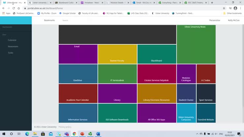Open the Ulster University Campuses tile

click(x=186, y=113)
